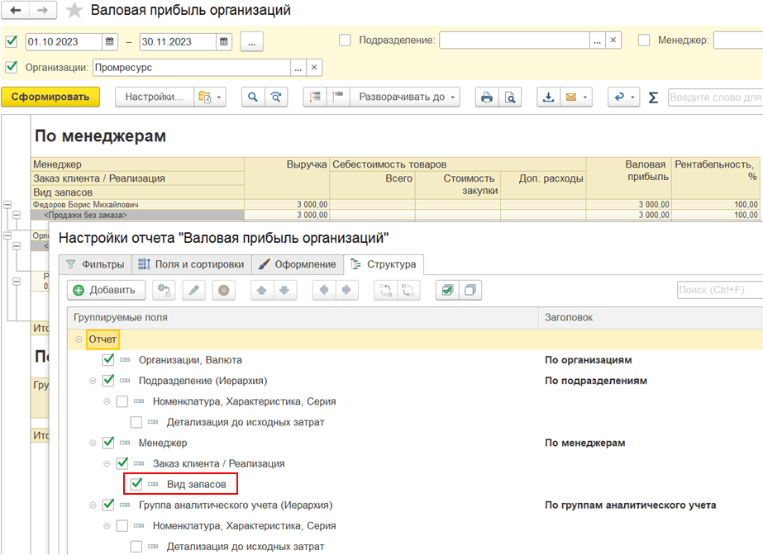Screen dimensions: 763x555
Task: Collapse Группа аналитического учета (Иерархия) node
Action: [x=93, y=505]
